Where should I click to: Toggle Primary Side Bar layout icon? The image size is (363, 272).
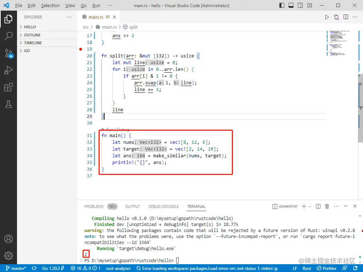tap(282, 5)
